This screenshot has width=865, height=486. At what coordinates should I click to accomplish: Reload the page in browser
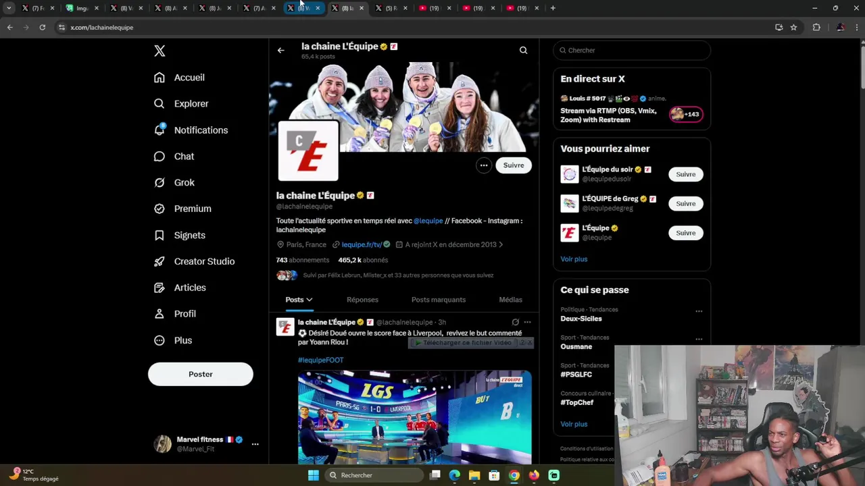tap(42, 28)
